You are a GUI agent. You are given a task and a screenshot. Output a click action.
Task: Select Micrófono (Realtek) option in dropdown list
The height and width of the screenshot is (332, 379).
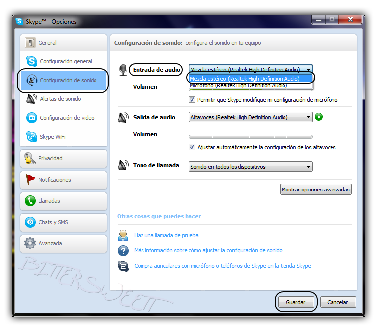click(251, 85)
